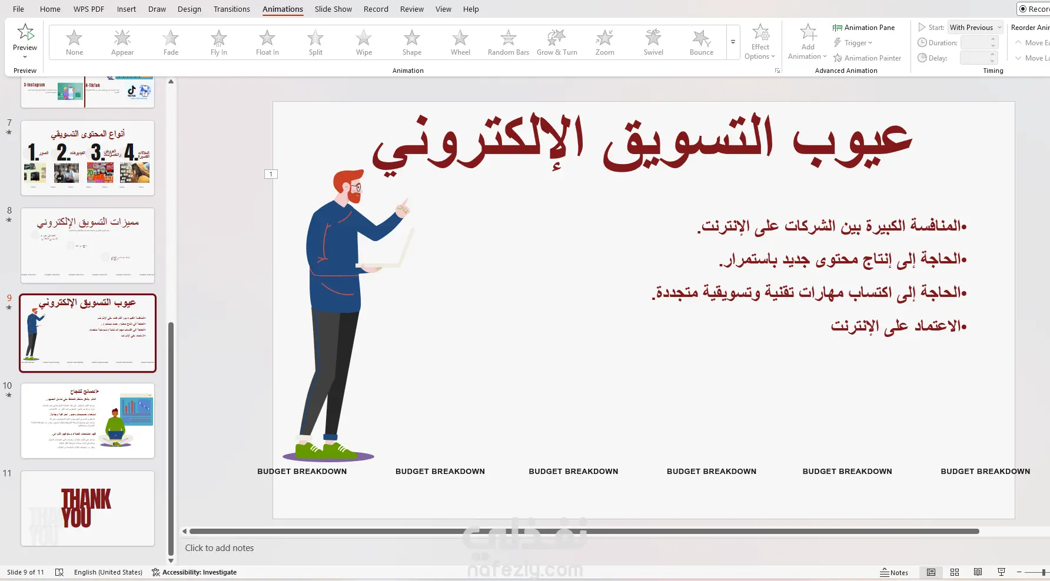Open the Review tab
Viewport: 1050px width, 581px height.
pyautogui.click(x=412, y=9)
